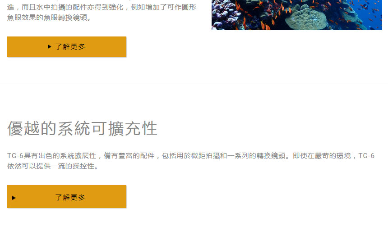Click the 了解更多 label text in the upper button
This screenshot has height=231, width=388.
click(x=70, y=46)
